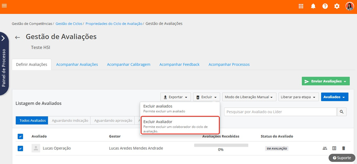Click the user profile avatar

tap(349, 6)
